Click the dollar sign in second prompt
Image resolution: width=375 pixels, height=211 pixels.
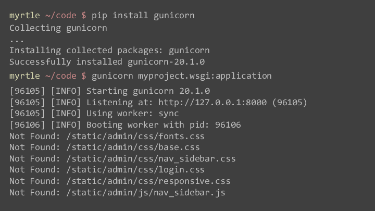tap(84, 76)
